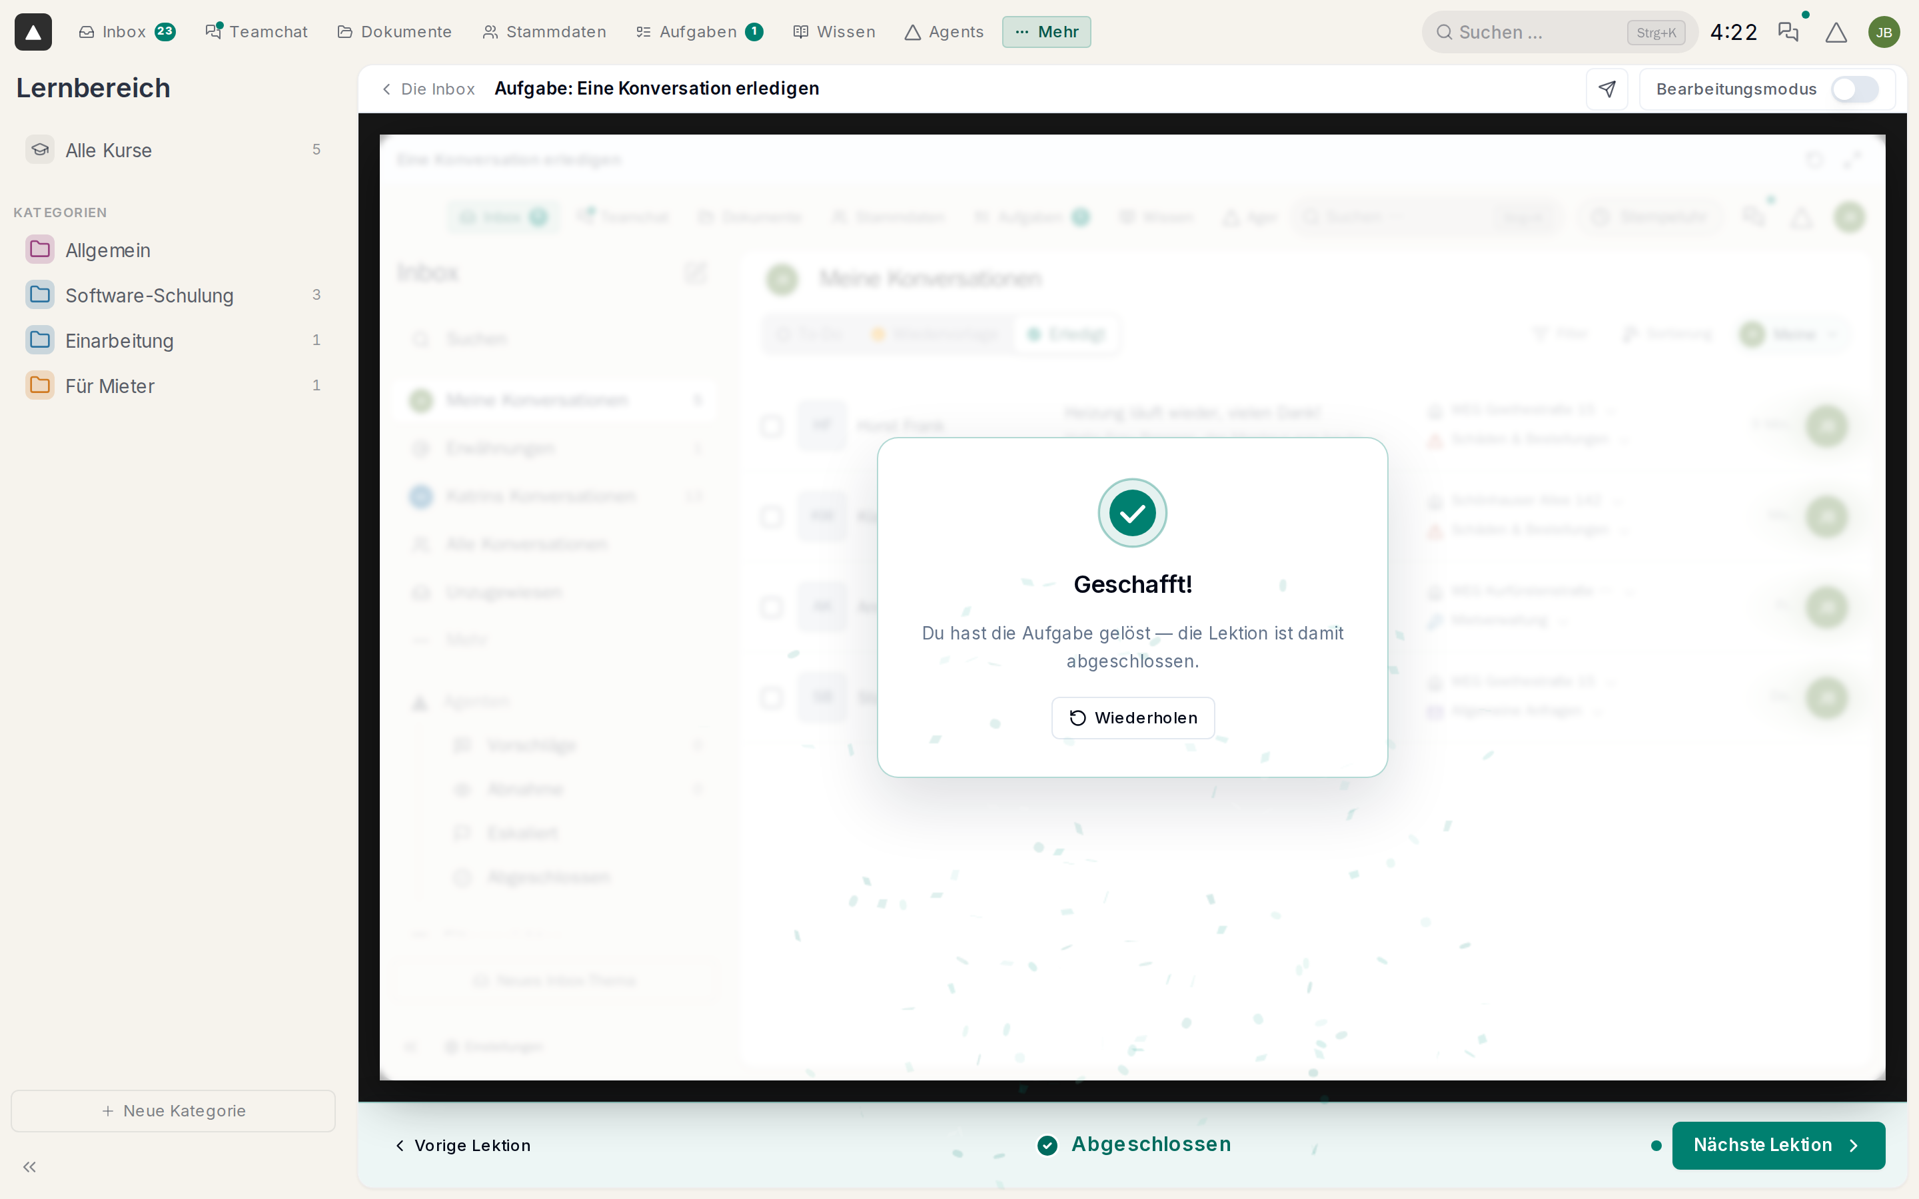Select the Alle Kurse graduation cap icon

coord(40,150)
